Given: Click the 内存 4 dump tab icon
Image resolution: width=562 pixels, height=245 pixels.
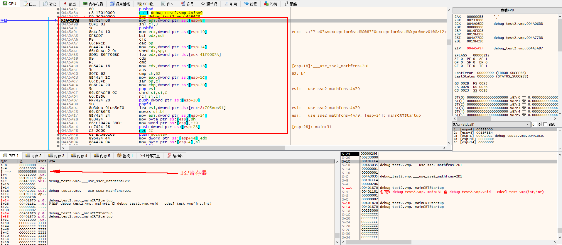Looking at the screenshot, I should (74, 156).
